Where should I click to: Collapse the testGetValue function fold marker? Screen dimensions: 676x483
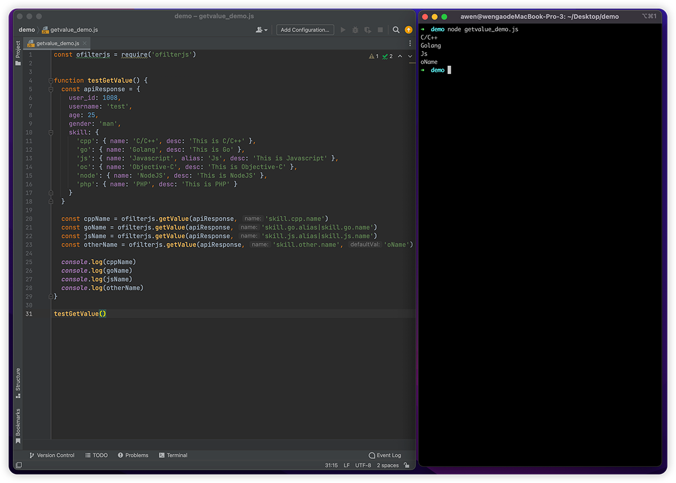(x=51, y=81)
